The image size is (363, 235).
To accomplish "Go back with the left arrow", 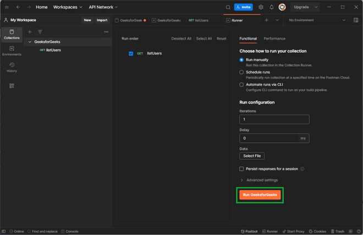I will [18, 7].
